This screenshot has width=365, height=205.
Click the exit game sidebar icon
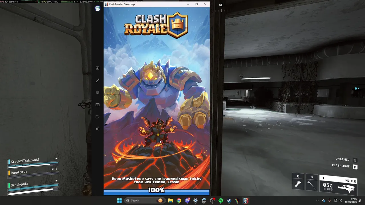pos(98,68)
